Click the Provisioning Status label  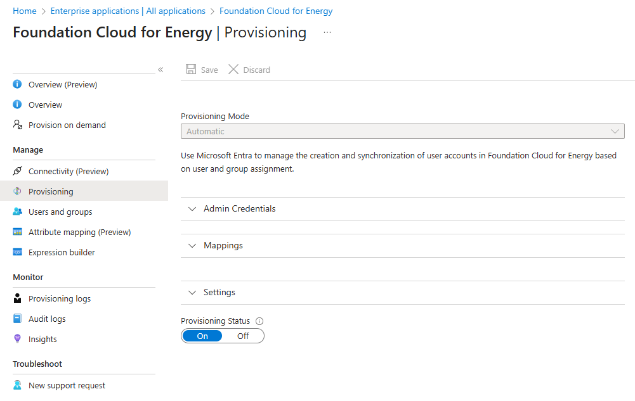pyautogui.click(x=215, y=321)
